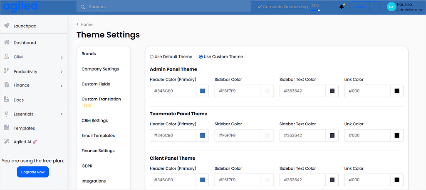
Task: Click the Essentials sidebar icon
Action: [x=7, y=114]
